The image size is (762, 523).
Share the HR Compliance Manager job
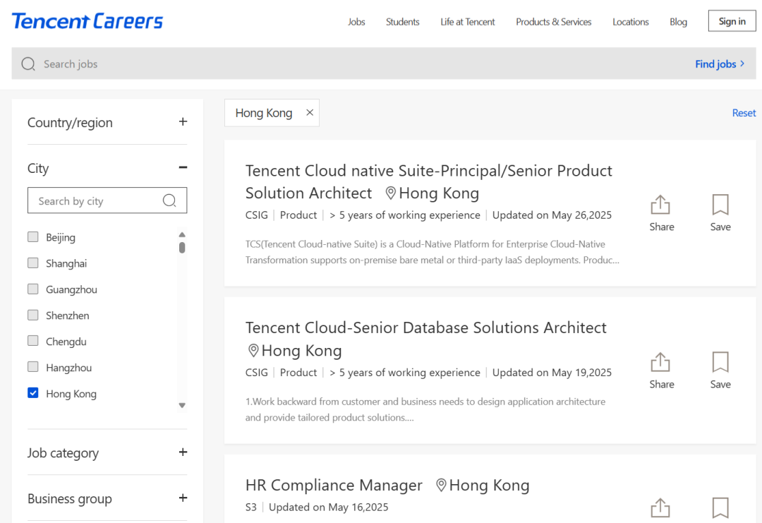coord(660,508)
